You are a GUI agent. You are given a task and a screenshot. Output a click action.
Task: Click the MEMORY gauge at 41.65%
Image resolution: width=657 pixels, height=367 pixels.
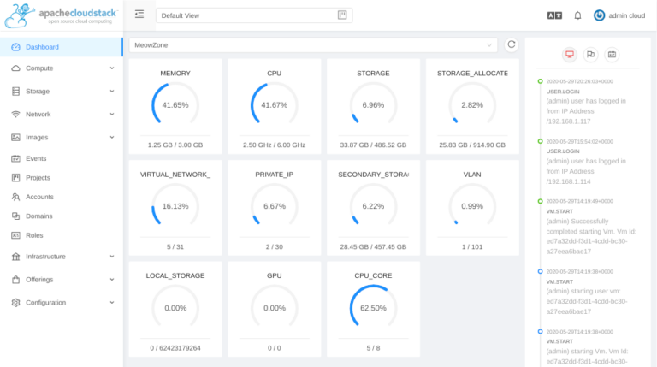coord(175,104)
